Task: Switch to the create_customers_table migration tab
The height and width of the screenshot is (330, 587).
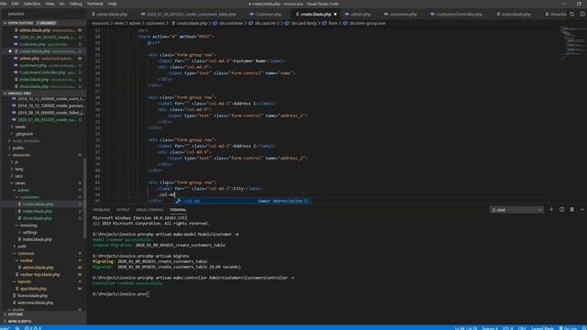Action: [189, 15]
